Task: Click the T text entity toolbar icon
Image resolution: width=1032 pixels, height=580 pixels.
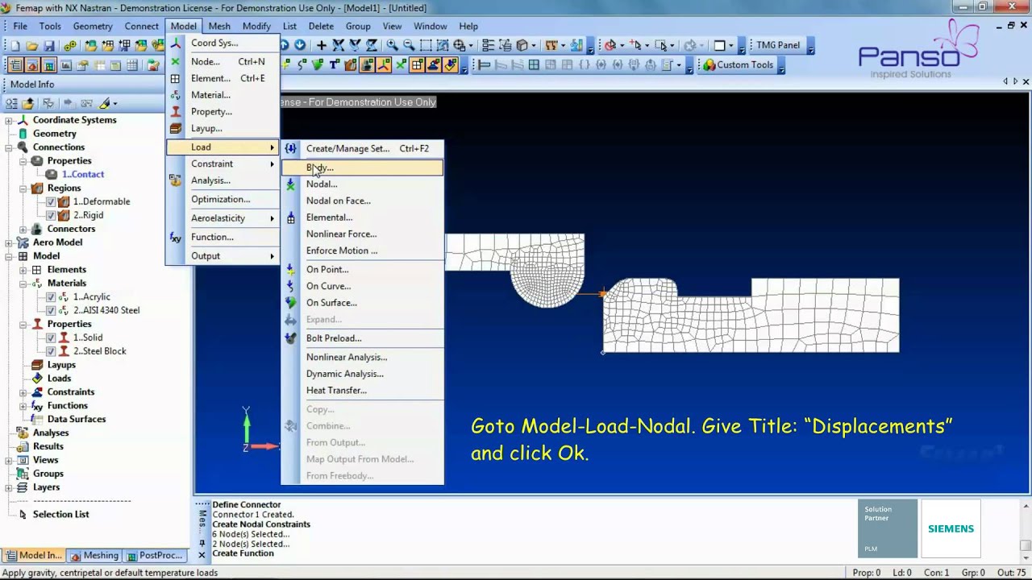Action: pyautogui.click(x=334, y=65)
